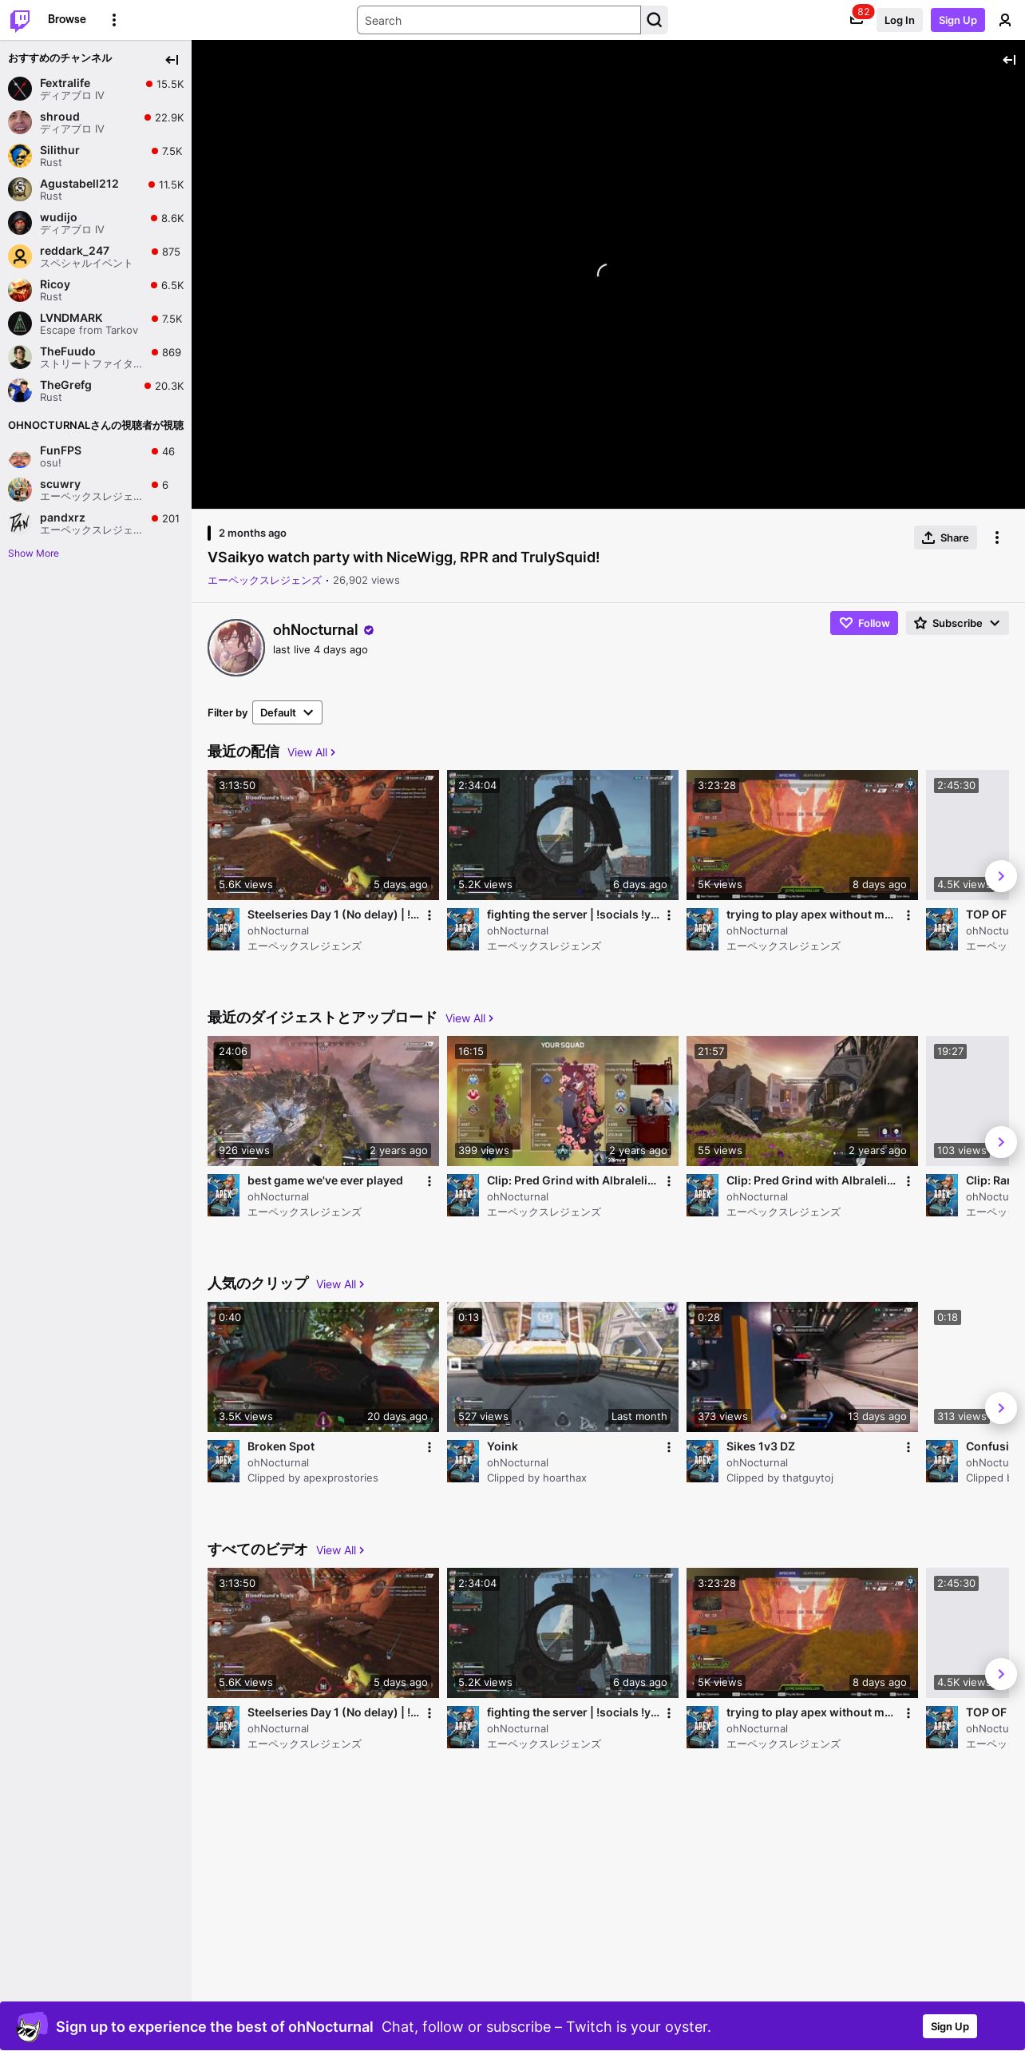Share this video

pyautogui.click(x=945, y=538)
